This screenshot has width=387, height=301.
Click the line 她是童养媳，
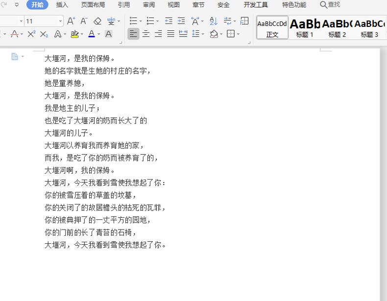coord(65,83)
